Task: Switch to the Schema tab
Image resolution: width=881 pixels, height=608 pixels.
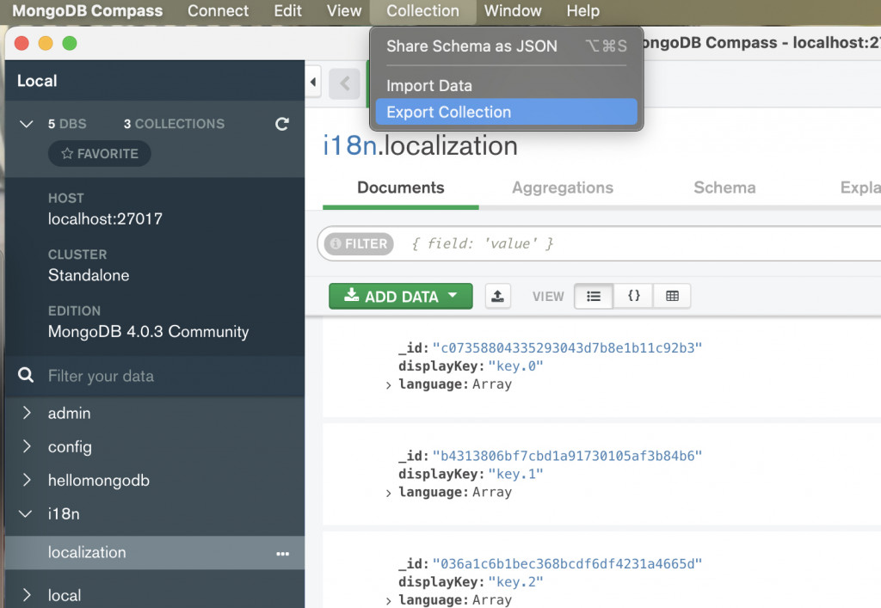Action: pos(724,187)
